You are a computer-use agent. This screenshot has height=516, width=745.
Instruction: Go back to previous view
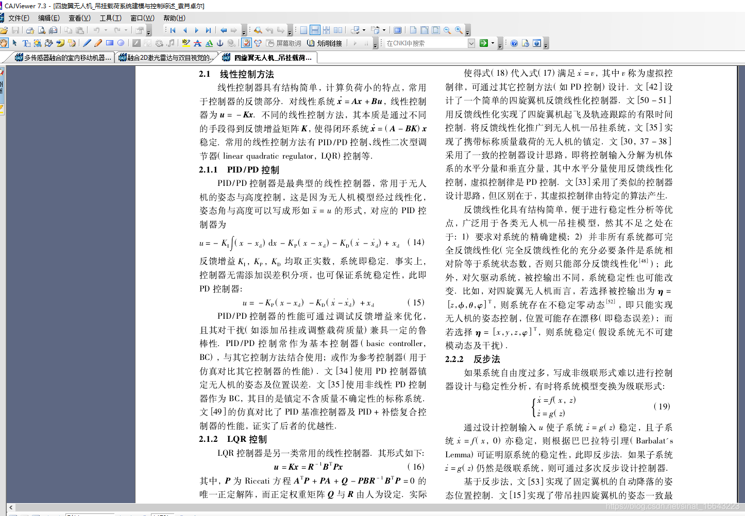pyautogui.click(x=223, y=30)
